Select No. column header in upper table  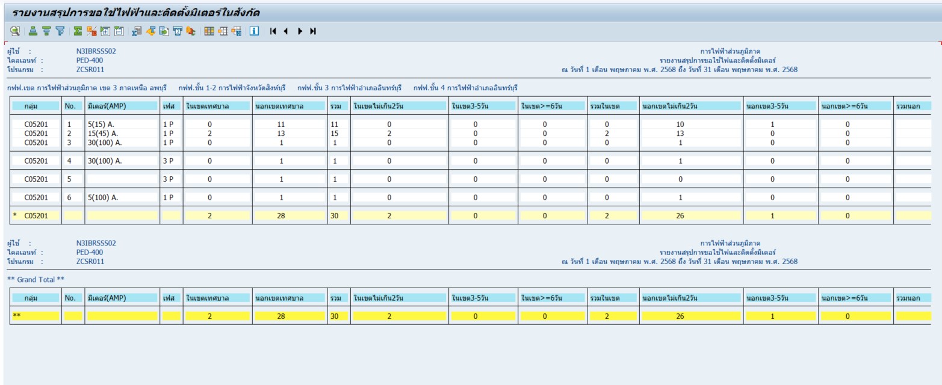pos(73,105)
